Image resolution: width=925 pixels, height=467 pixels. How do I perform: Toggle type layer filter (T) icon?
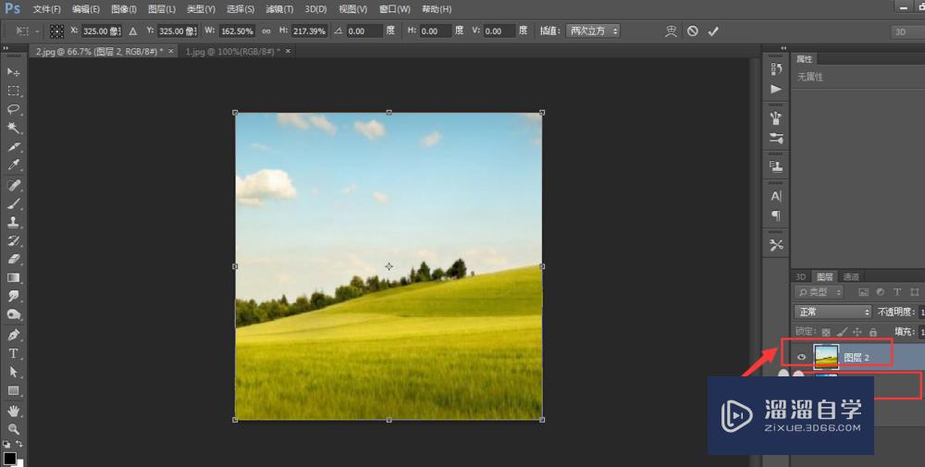[x=897, y=292]
